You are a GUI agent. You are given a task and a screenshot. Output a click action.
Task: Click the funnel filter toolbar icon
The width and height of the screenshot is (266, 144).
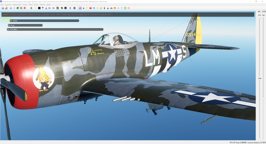43,8
